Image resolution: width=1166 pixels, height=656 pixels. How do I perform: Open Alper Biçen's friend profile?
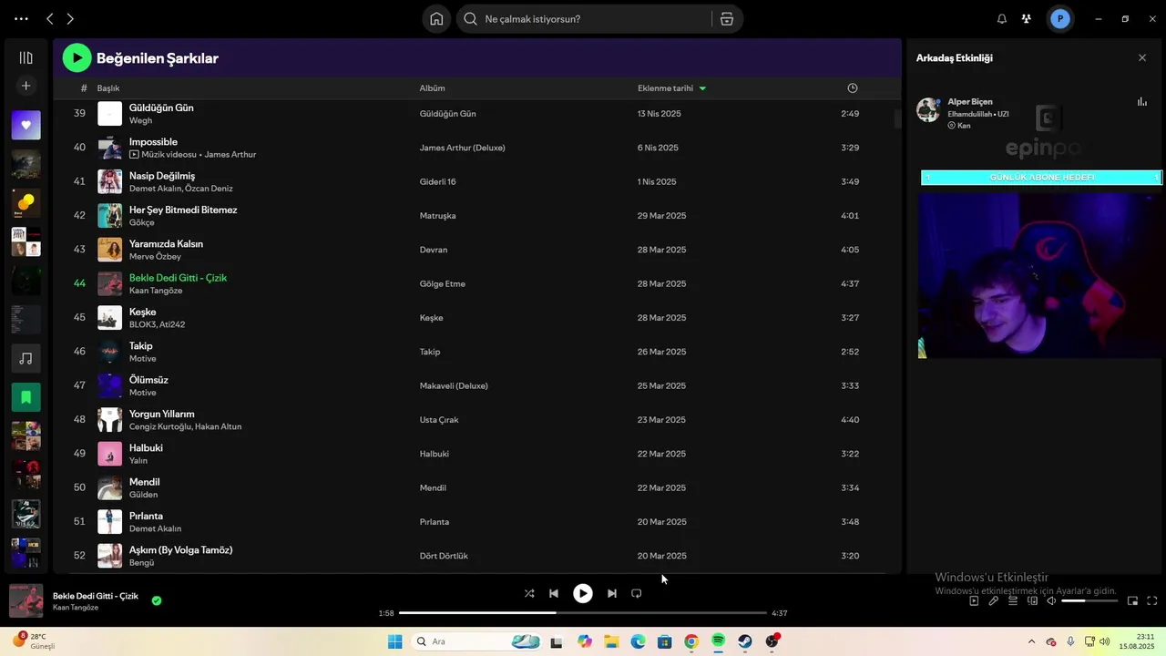tap(970, 102)
